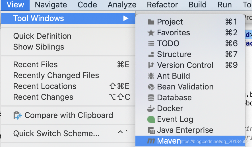Click the TODO list icon

coord(151,44)
